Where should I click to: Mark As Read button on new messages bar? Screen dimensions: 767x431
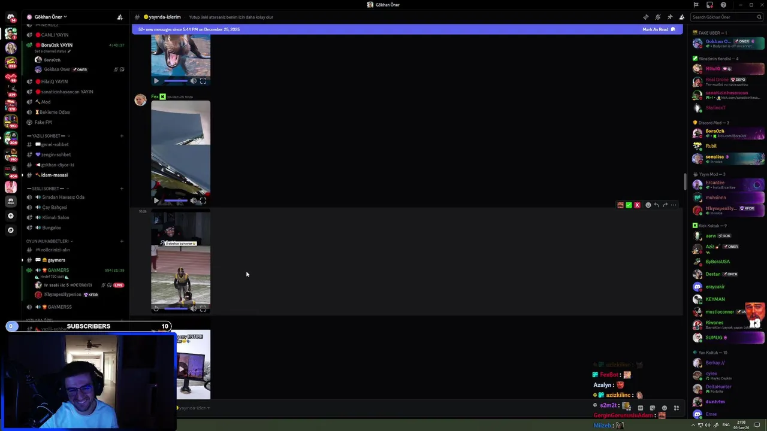pos(659,29)
